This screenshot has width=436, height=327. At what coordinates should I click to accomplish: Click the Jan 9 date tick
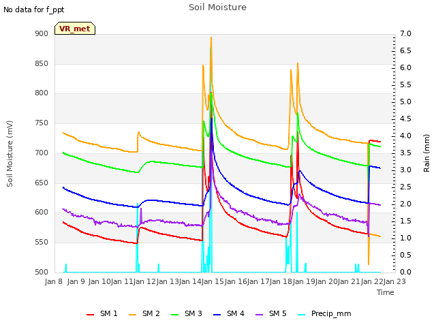click(x=76, y=281)
